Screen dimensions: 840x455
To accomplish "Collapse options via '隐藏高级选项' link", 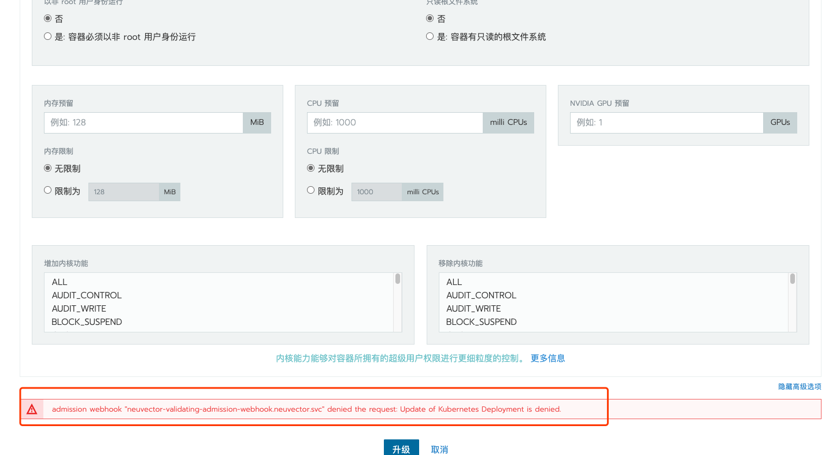I will tap(800, 387).
